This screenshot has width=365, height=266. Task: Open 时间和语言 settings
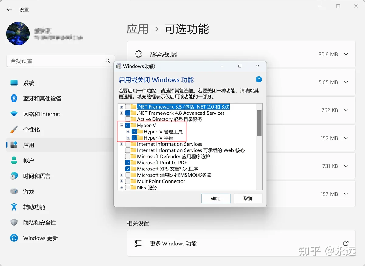coord(60,176)
